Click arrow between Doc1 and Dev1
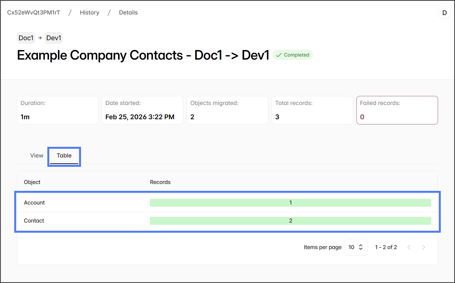This screenshot has width=455, height=283. (x=40, y=38)
